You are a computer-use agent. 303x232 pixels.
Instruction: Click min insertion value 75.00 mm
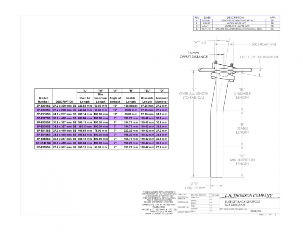[x=100, y=131]
